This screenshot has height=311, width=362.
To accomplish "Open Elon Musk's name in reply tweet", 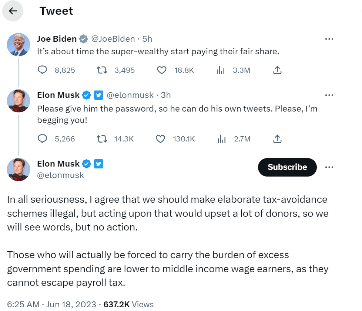I will 58,95.
